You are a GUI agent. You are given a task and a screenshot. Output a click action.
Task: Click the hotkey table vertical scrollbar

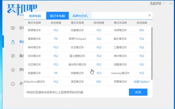click(x=152, y=53)
